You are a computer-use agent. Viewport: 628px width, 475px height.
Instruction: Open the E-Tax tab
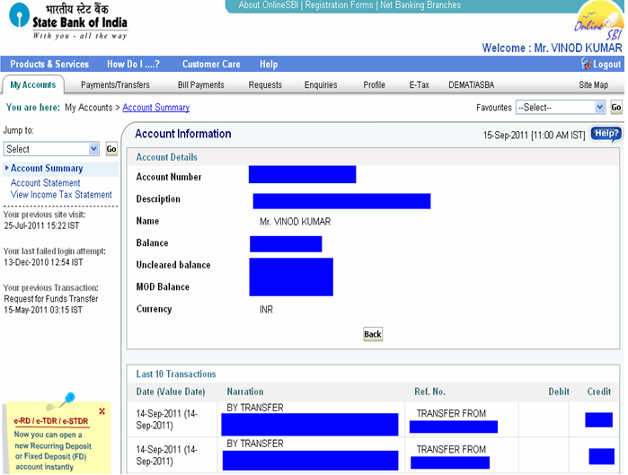419,84
